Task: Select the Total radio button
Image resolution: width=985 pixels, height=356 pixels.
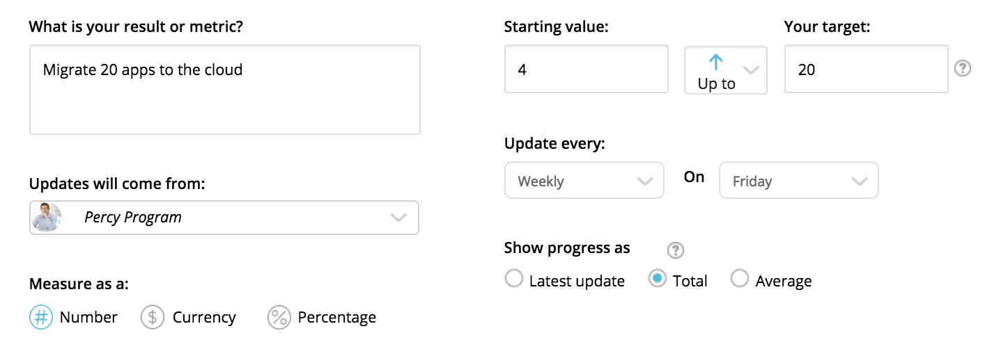Action: [x=657, y=280]
